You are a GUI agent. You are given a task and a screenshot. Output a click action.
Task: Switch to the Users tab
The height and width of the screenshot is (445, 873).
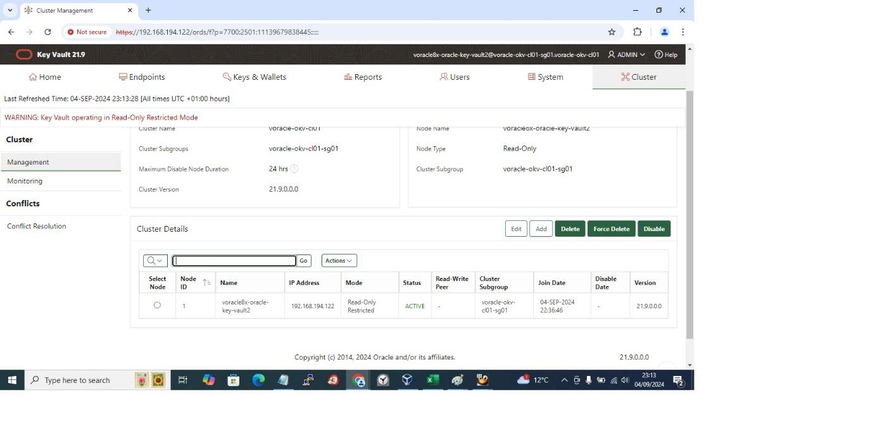tap(455, 77)
